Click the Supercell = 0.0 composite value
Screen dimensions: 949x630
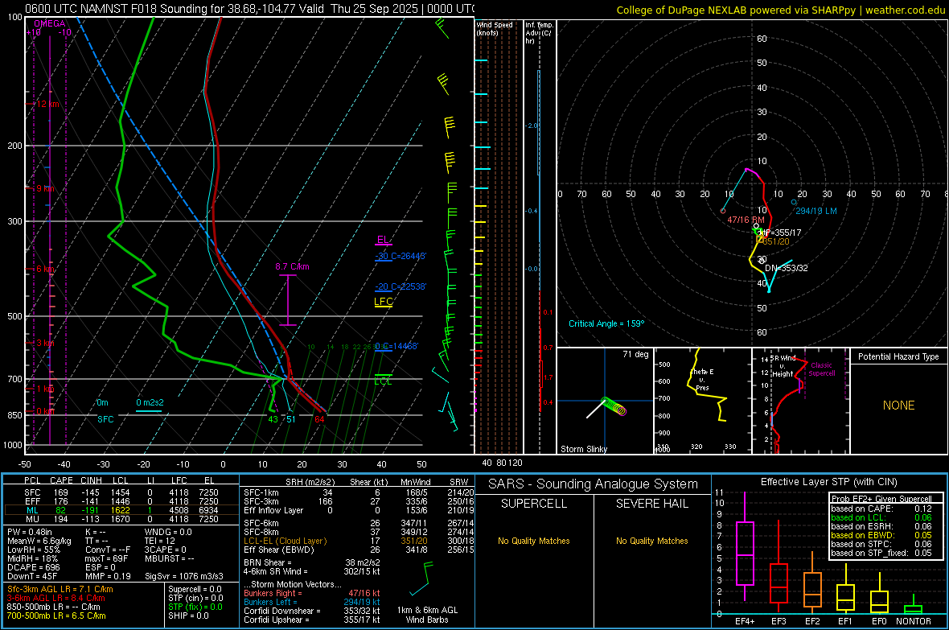coord(195,589)
